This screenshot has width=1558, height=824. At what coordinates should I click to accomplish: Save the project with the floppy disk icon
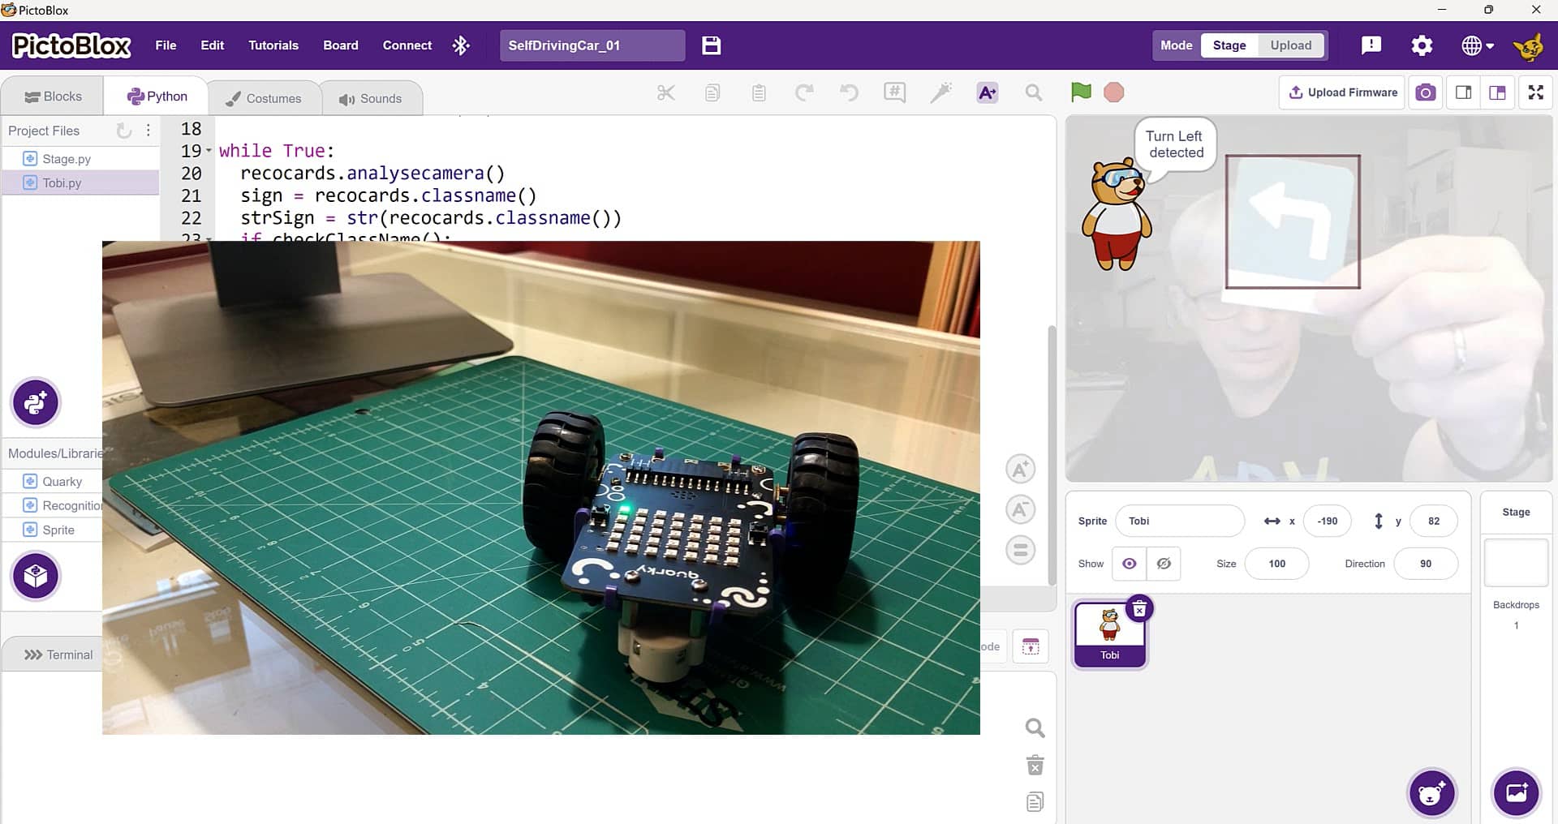[x=711, y=45]
